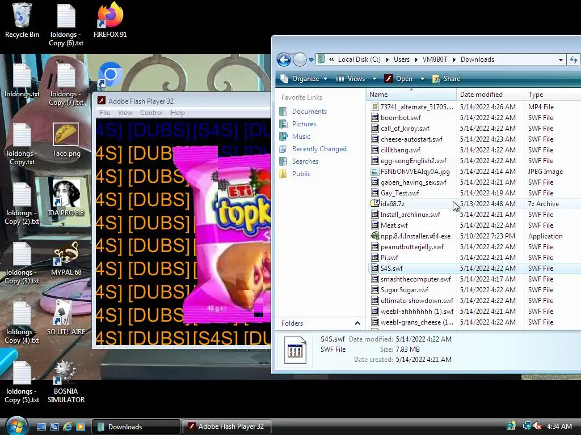Select the Install_archlinux.swf file

(406, 215)
